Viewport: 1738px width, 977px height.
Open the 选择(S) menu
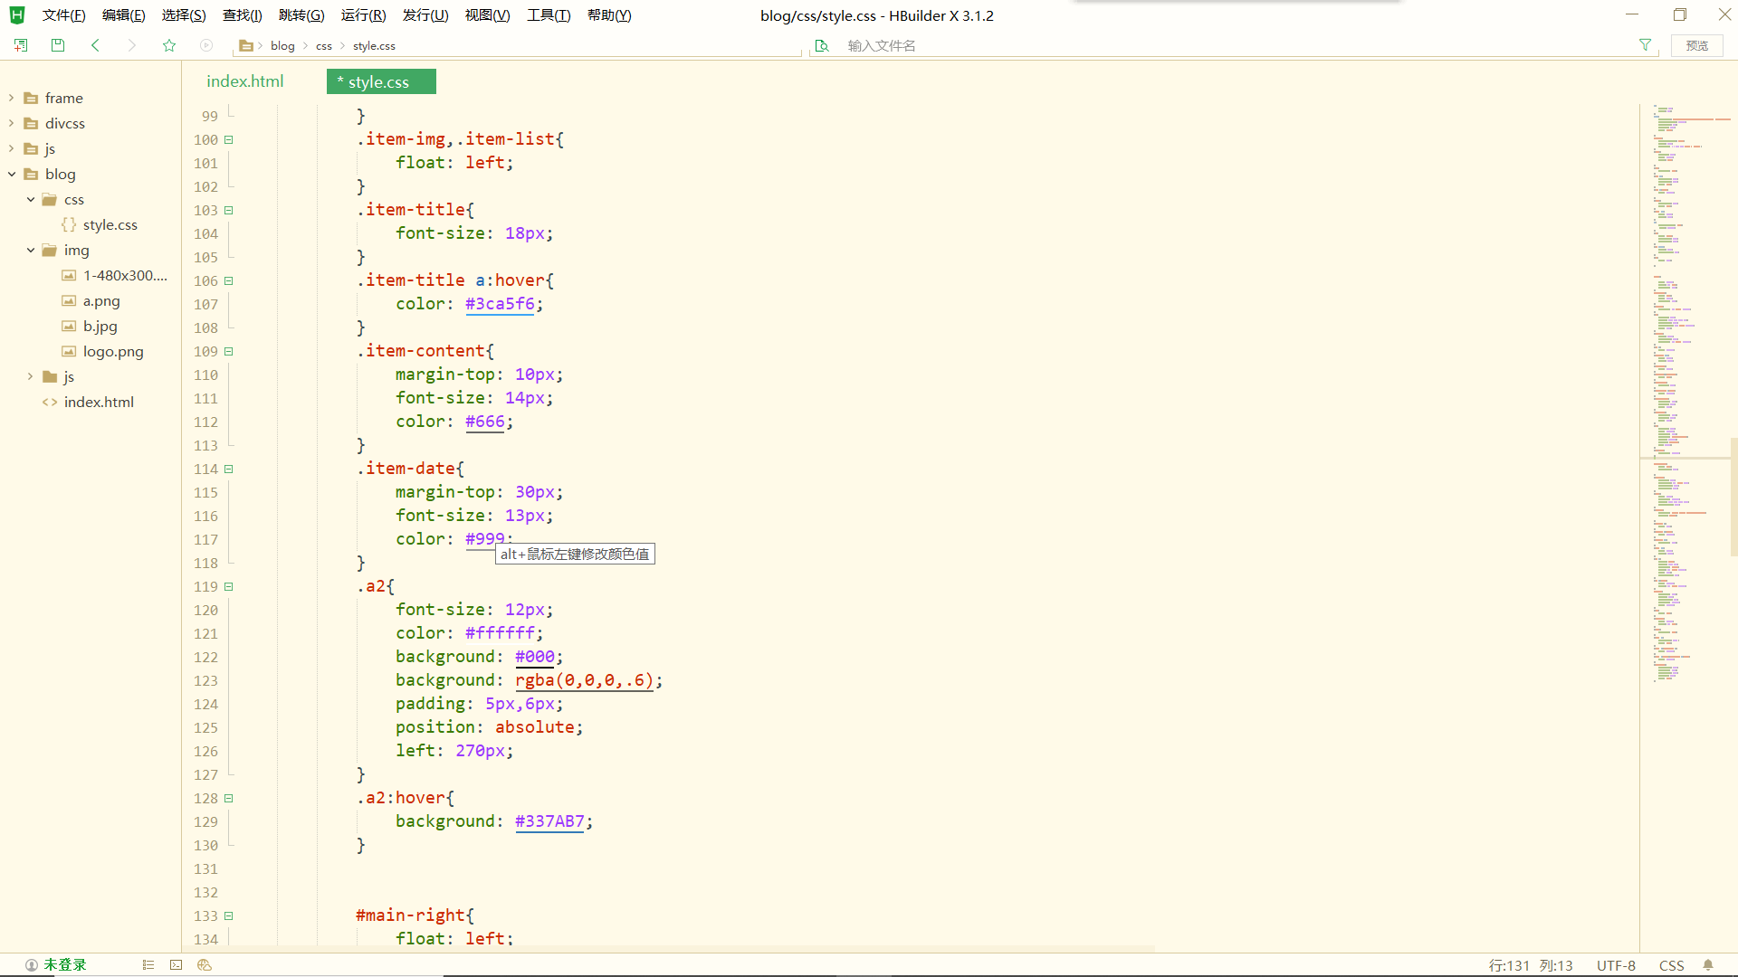tap(184, 15)
